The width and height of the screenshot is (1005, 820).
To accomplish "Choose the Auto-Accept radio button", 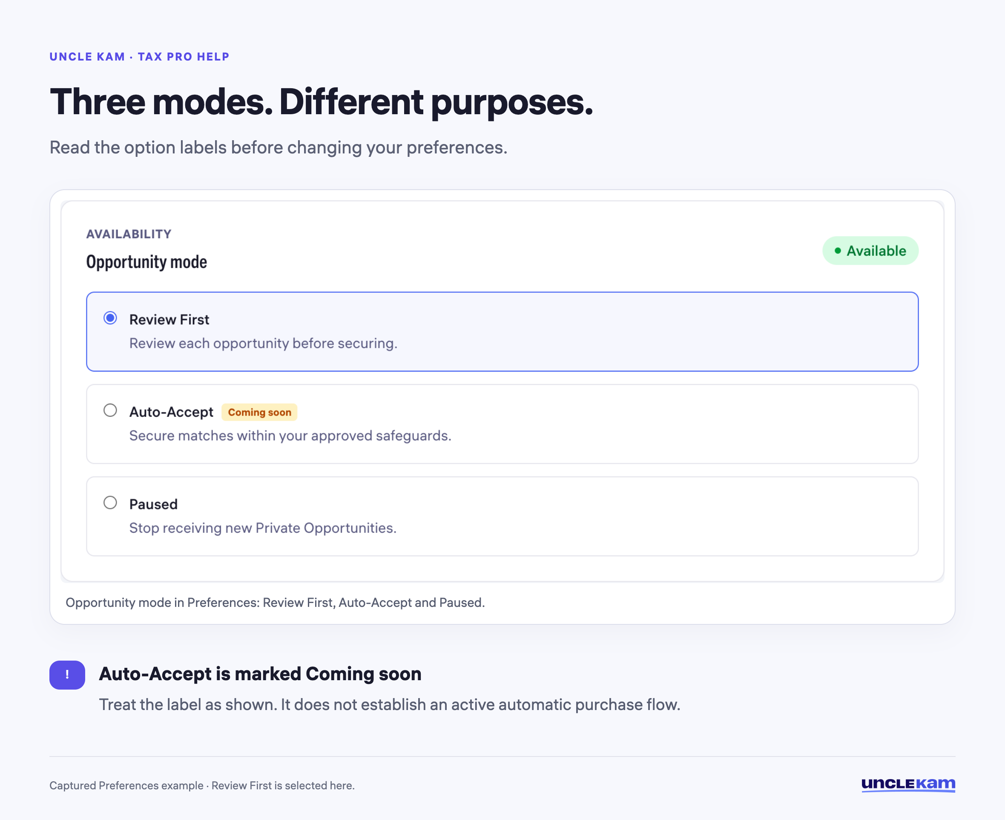I will coord(110,410).
